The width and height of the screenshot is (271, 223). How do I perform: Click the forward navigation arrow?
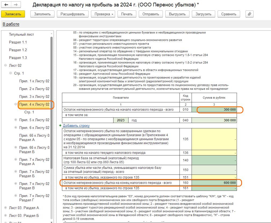(x=16, y=5)
